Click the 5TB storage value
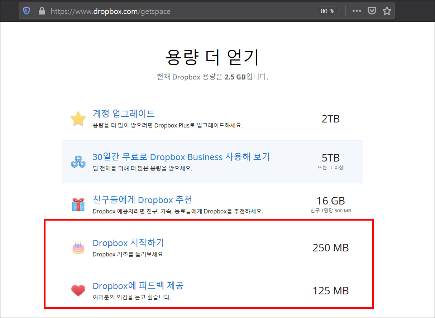This screenshot has width=435, height=318. pyautogui.click(x=330, y=158)
